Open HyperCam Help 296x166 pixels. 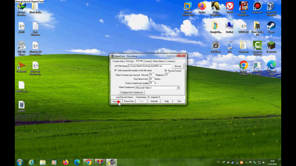tap(166, 101)
